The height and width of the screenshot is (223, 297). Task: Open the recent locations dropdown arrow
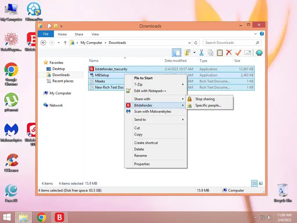coord(59,43)
